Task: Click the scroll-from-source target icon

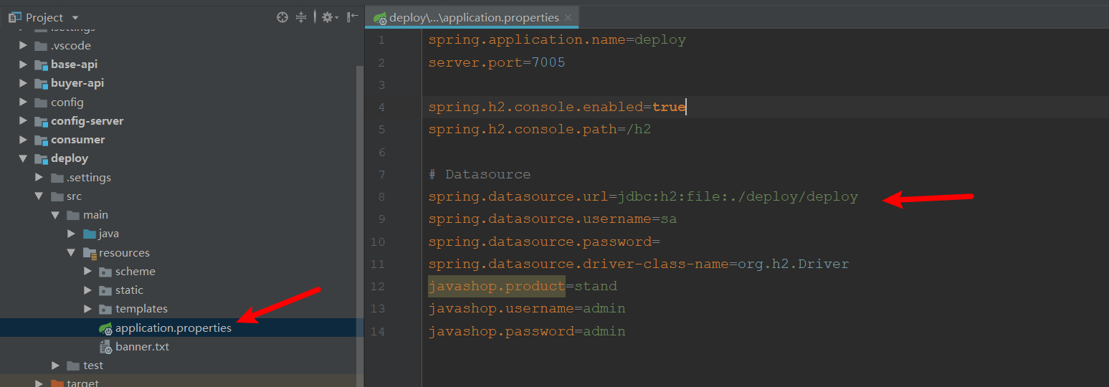Action: click(282, 17)
